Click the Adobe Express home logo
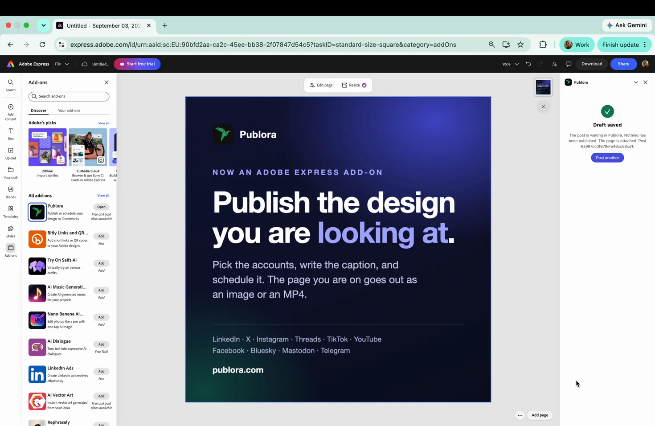 pyautogui.click(x=11, y=64)
